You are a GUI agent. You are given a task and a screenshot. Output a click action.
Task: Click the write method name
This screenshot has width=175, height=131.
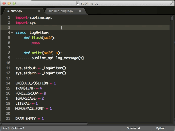(37, 53)
